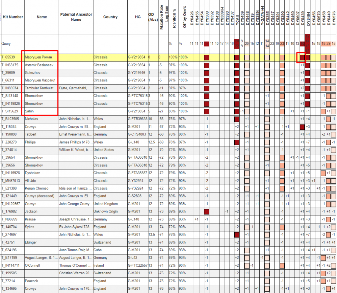This screenshot has height=293, width=337.
Task: Open kit T_B103505 row entry
Action: [10, 119]
